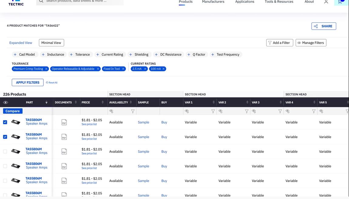
Task: Click the filter funnel icon under Availability
Action: coord(133,111)
